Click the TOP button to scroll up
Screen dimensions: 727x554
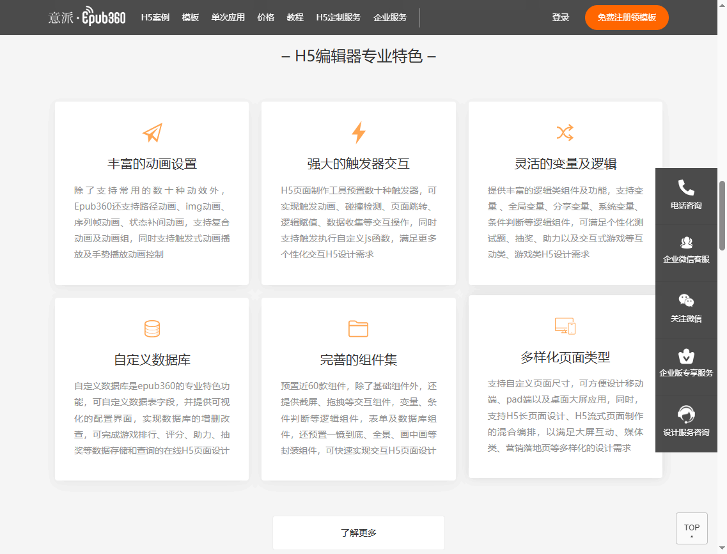[691, 528]
